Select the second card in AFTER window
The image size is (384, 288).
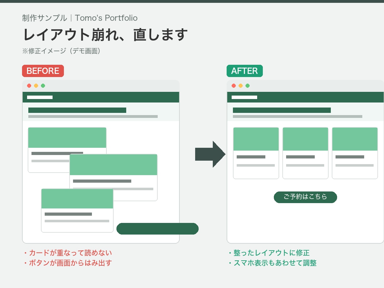click(x=305, y=153)
